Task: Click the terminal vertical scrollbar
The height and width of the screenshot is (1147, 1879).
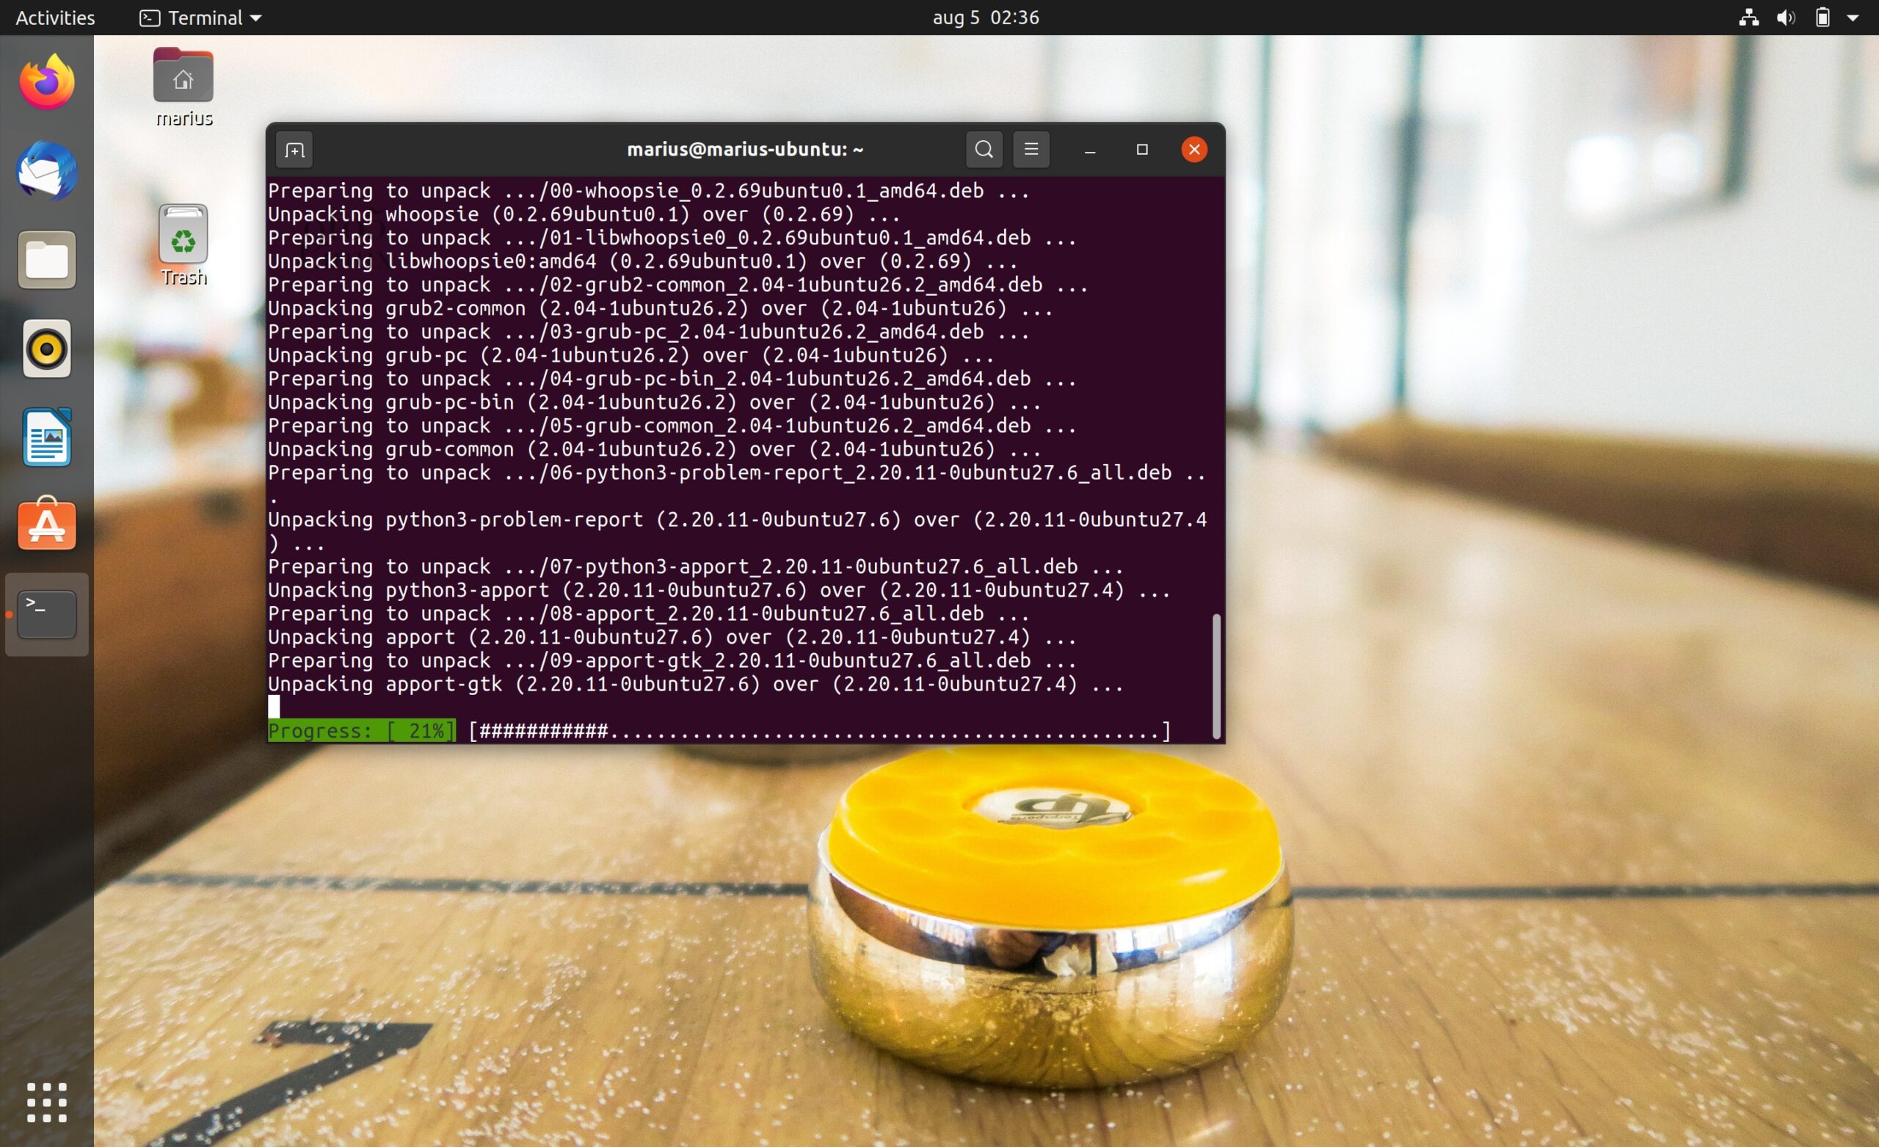Action: point(1216,675)
